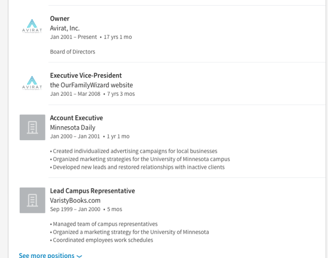Select the Account Executive job title

(x=76, y=118)
